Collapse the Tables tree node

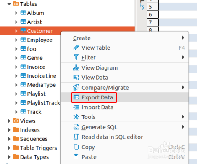[9, 4]
